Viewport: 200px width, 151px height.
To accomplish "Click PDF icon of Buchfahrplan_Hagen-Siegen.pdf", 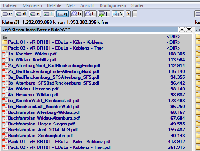I will point(4,124).
